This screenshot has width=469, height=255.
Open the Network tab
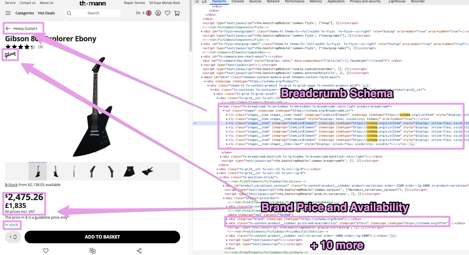pos(273,2)
